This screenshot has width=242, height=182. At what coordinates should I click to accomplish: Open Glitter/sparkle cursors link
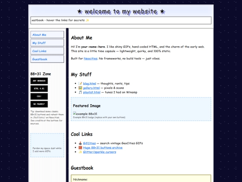99,152
